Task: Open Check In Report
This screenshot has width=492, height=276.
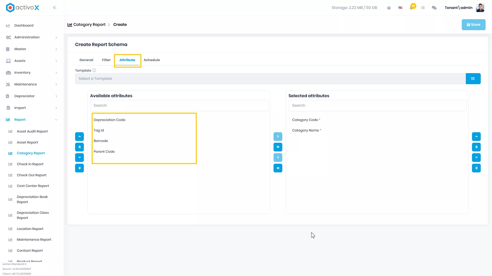Action: [x=30, y=164]
